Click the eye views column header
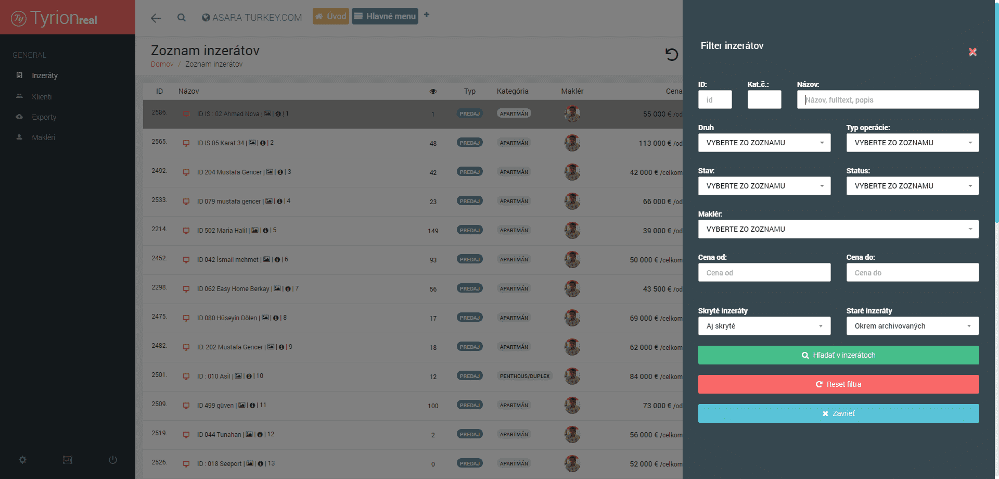Image resolution: width=999 pixels, height=479 pixels. 433,91
